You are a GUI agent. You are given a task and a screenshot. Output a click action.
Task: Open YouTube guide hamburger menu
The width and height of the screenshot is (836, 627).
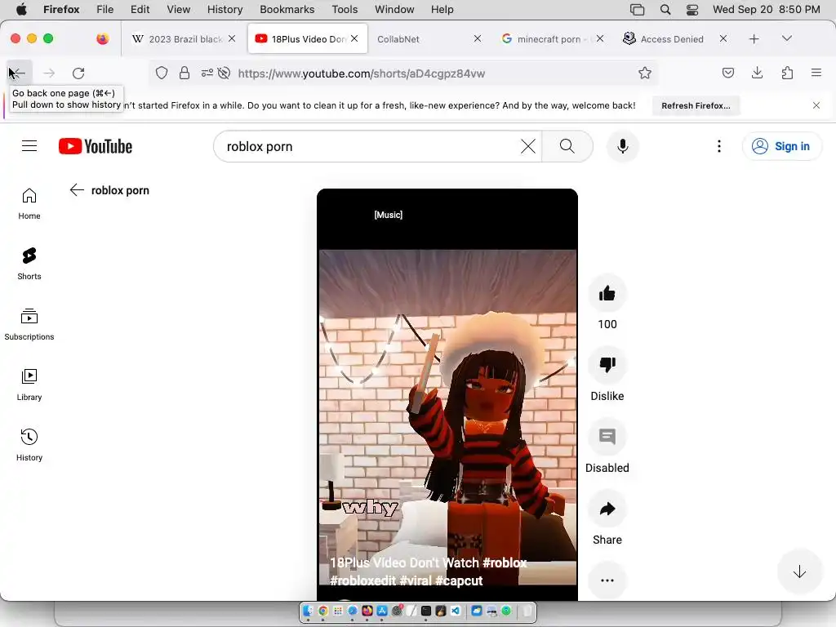tap(29, 146)
